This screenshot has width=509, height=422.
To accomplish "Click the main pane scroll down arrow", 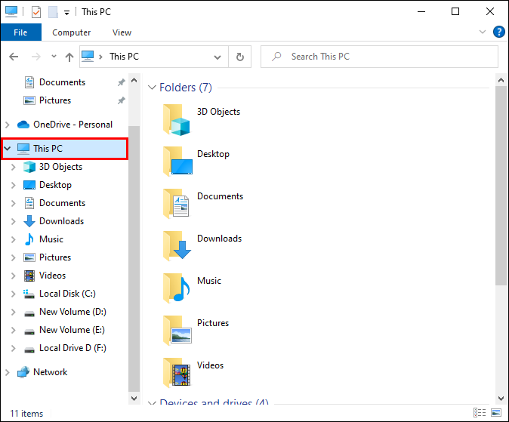I will click(501, 399).
